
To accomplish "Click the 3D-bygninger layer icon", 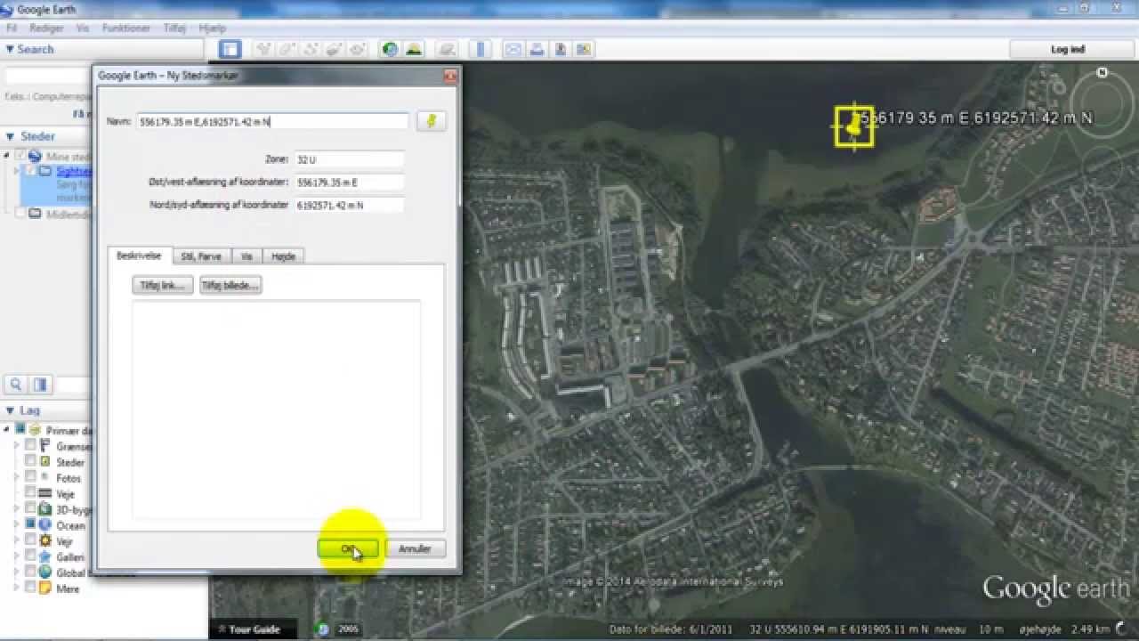I will pos(45,510).
